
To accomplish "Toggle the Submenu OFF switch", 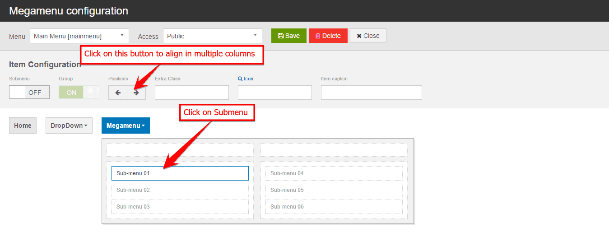I will [x=29, y=92].
